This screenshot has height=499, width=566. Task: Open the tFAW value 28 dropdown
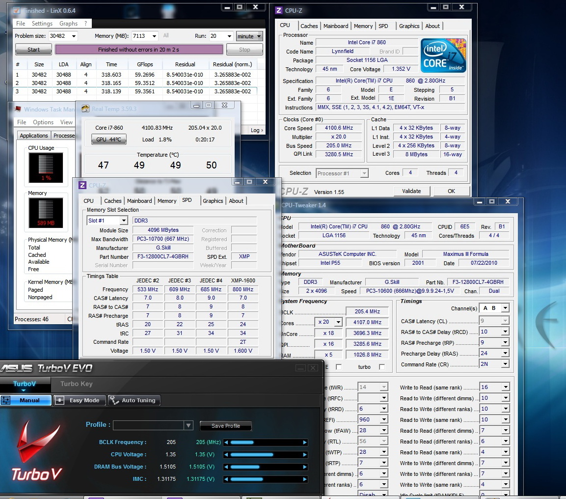384,430
